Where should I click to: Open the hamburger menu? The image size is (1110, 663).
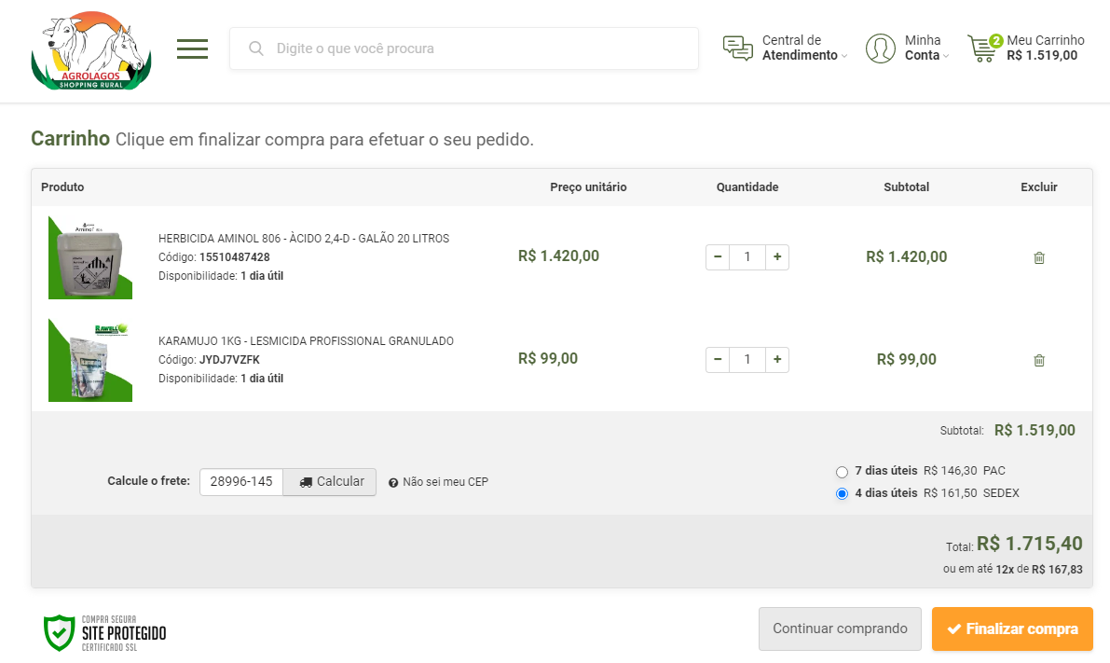point(192,48)
